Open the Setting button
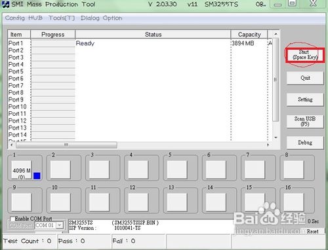The width and height of the screenshot is (328, 250). point(305,99)
